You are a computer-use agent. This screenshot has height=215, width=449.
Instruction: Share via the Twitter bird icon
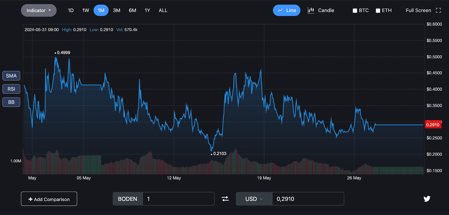point(427,199)
